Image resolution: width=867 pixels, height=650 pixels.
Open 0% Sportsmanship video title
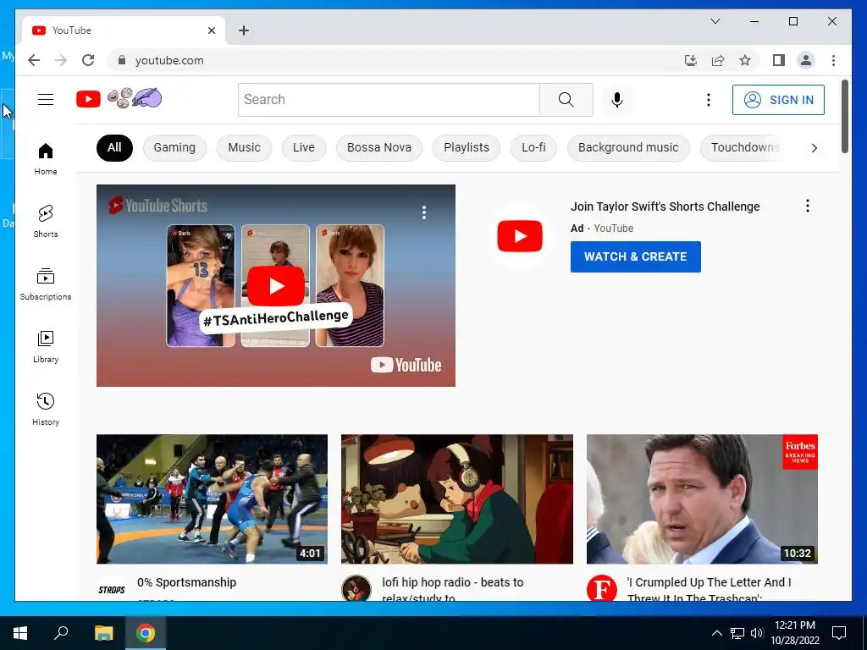coord(186,582)
